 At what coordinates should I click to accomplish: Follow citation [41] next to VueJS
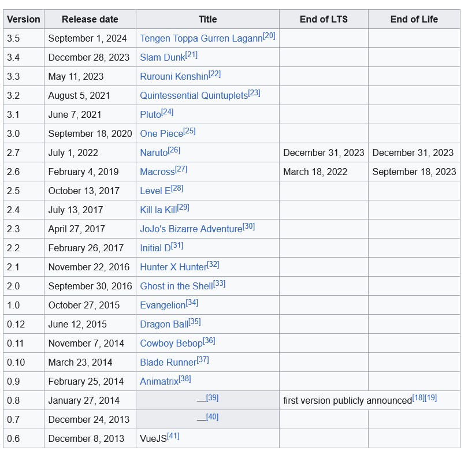click(173, 437)
